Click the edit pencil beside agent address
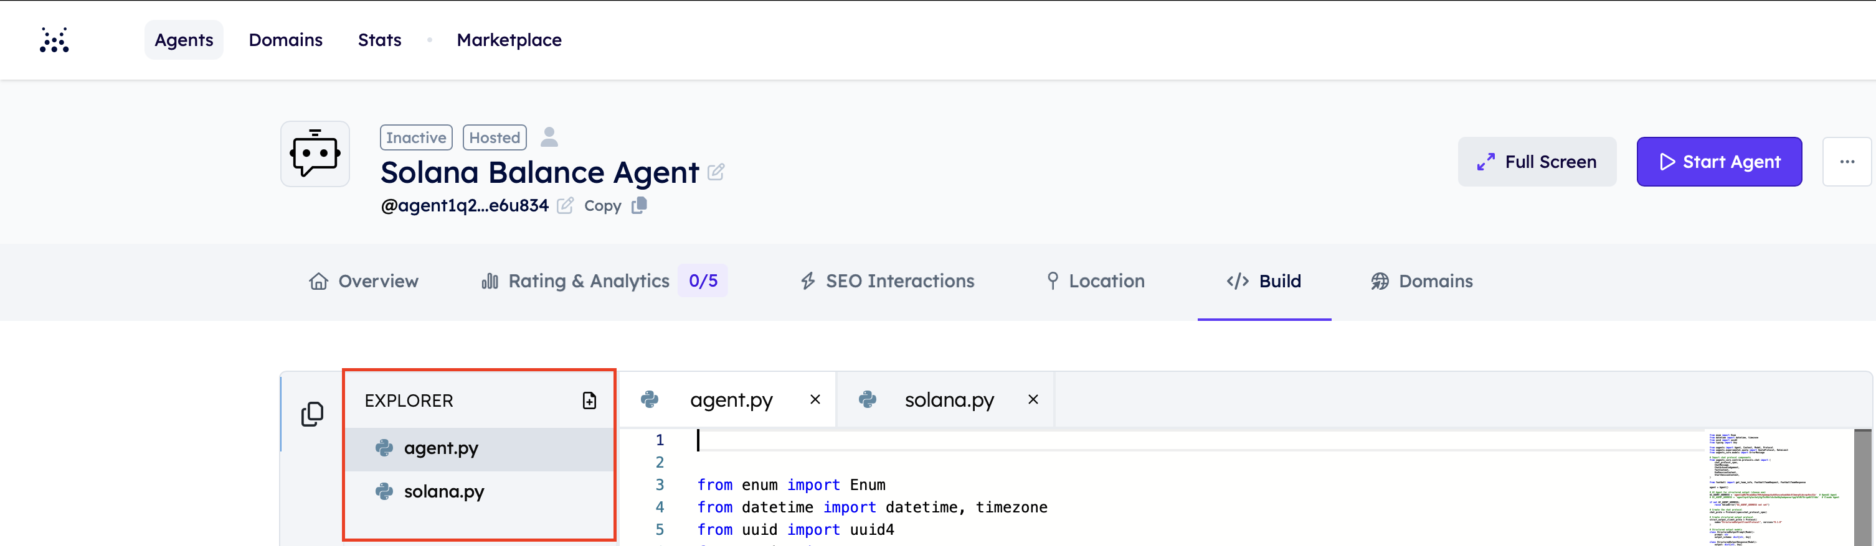 coord(564,206)
